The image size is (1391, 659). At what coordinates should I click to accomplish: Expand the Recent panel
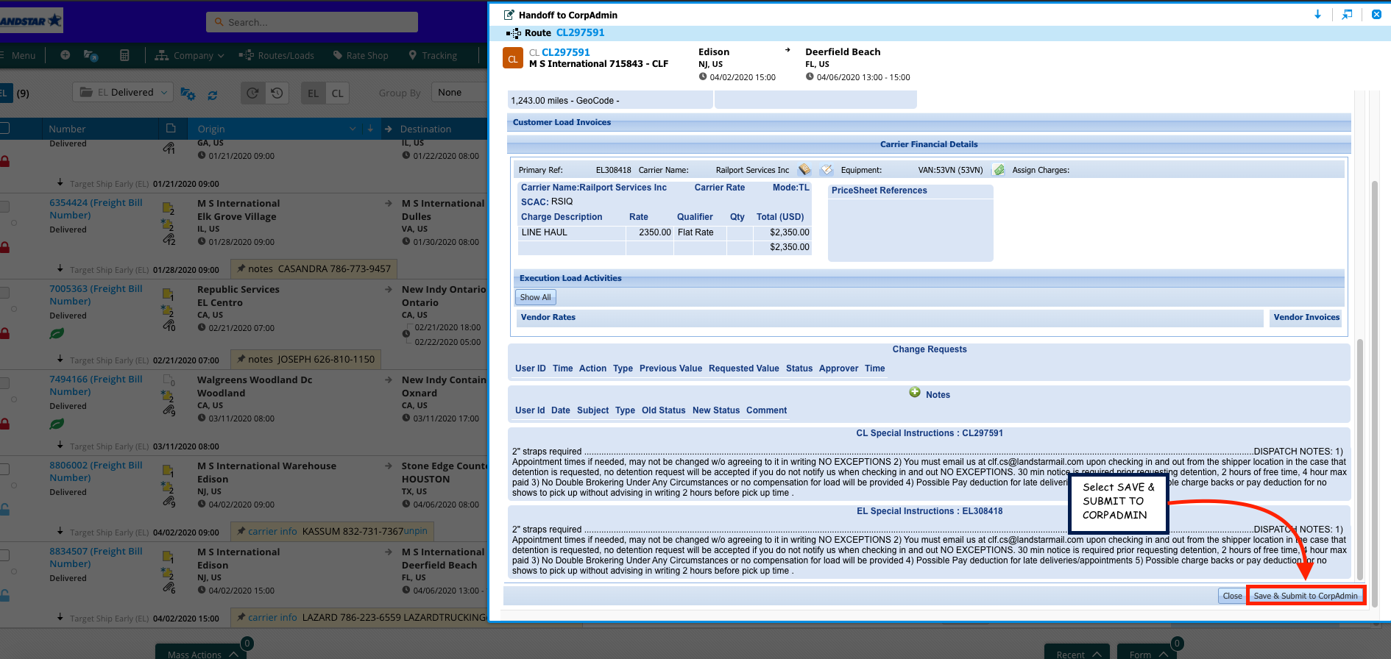point(1077,653)
